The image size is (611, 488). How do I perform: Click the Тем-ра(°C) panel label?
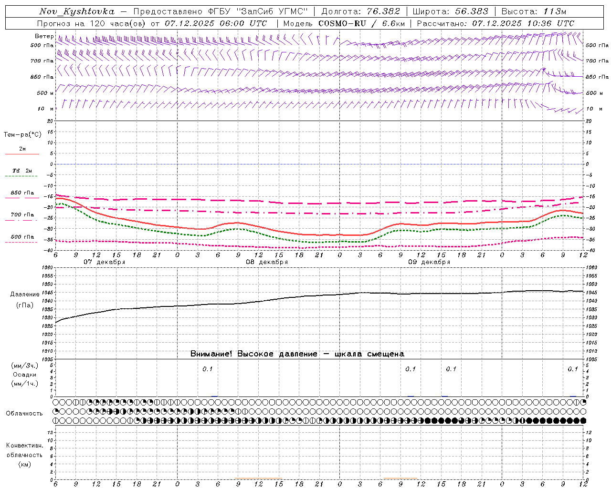pos(22,135)
